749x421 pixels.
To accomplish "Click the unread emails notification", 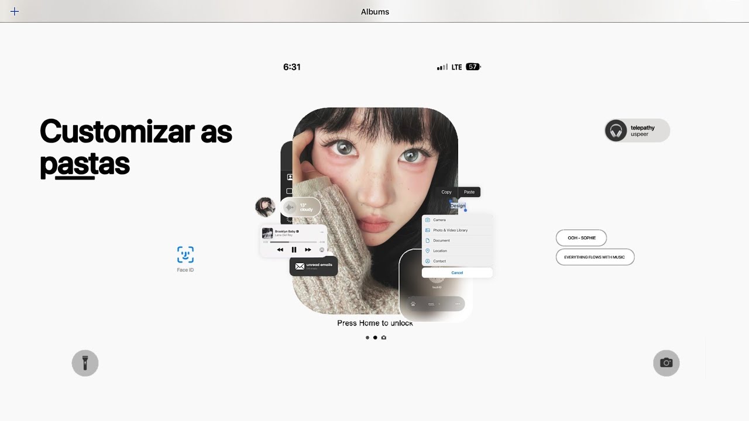I will (314, 266).
